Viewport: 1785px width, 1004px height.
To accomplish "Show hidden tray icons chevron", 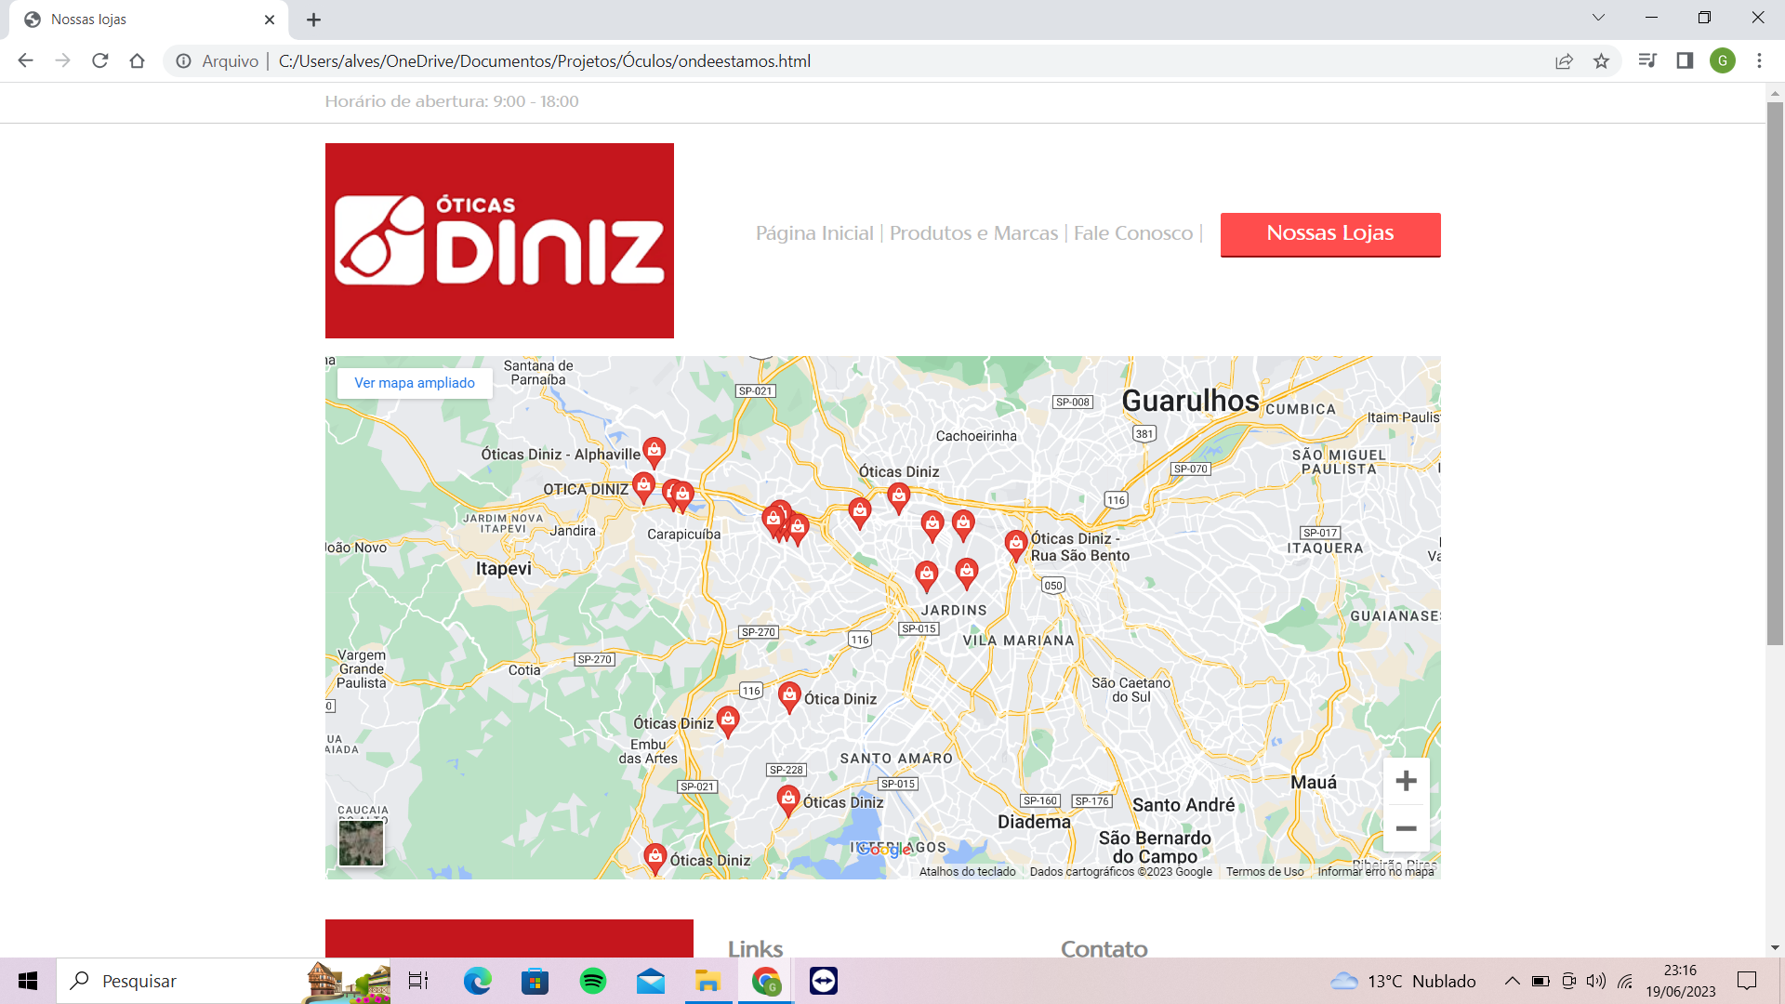I will 1512,981.
